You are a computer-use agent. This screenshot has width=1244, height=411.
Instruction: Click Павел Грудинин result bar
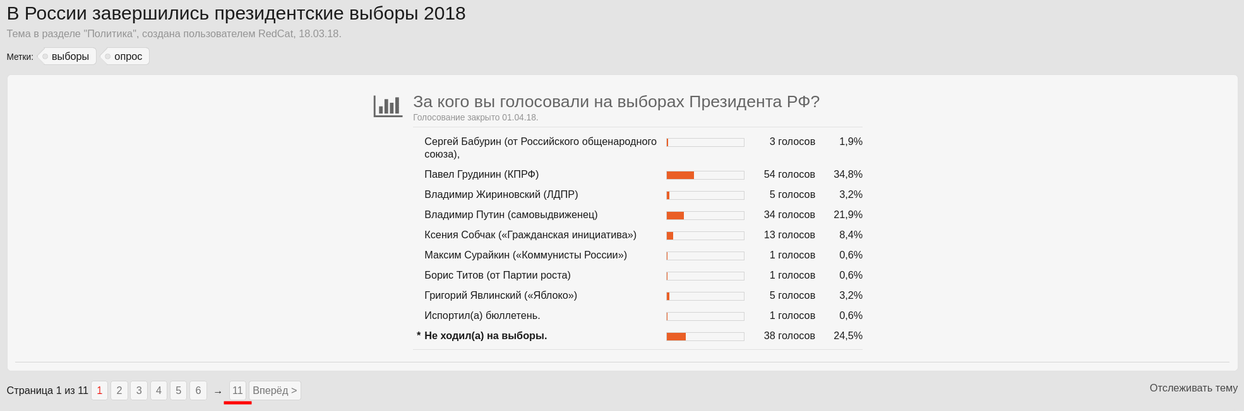coord(705,175)
